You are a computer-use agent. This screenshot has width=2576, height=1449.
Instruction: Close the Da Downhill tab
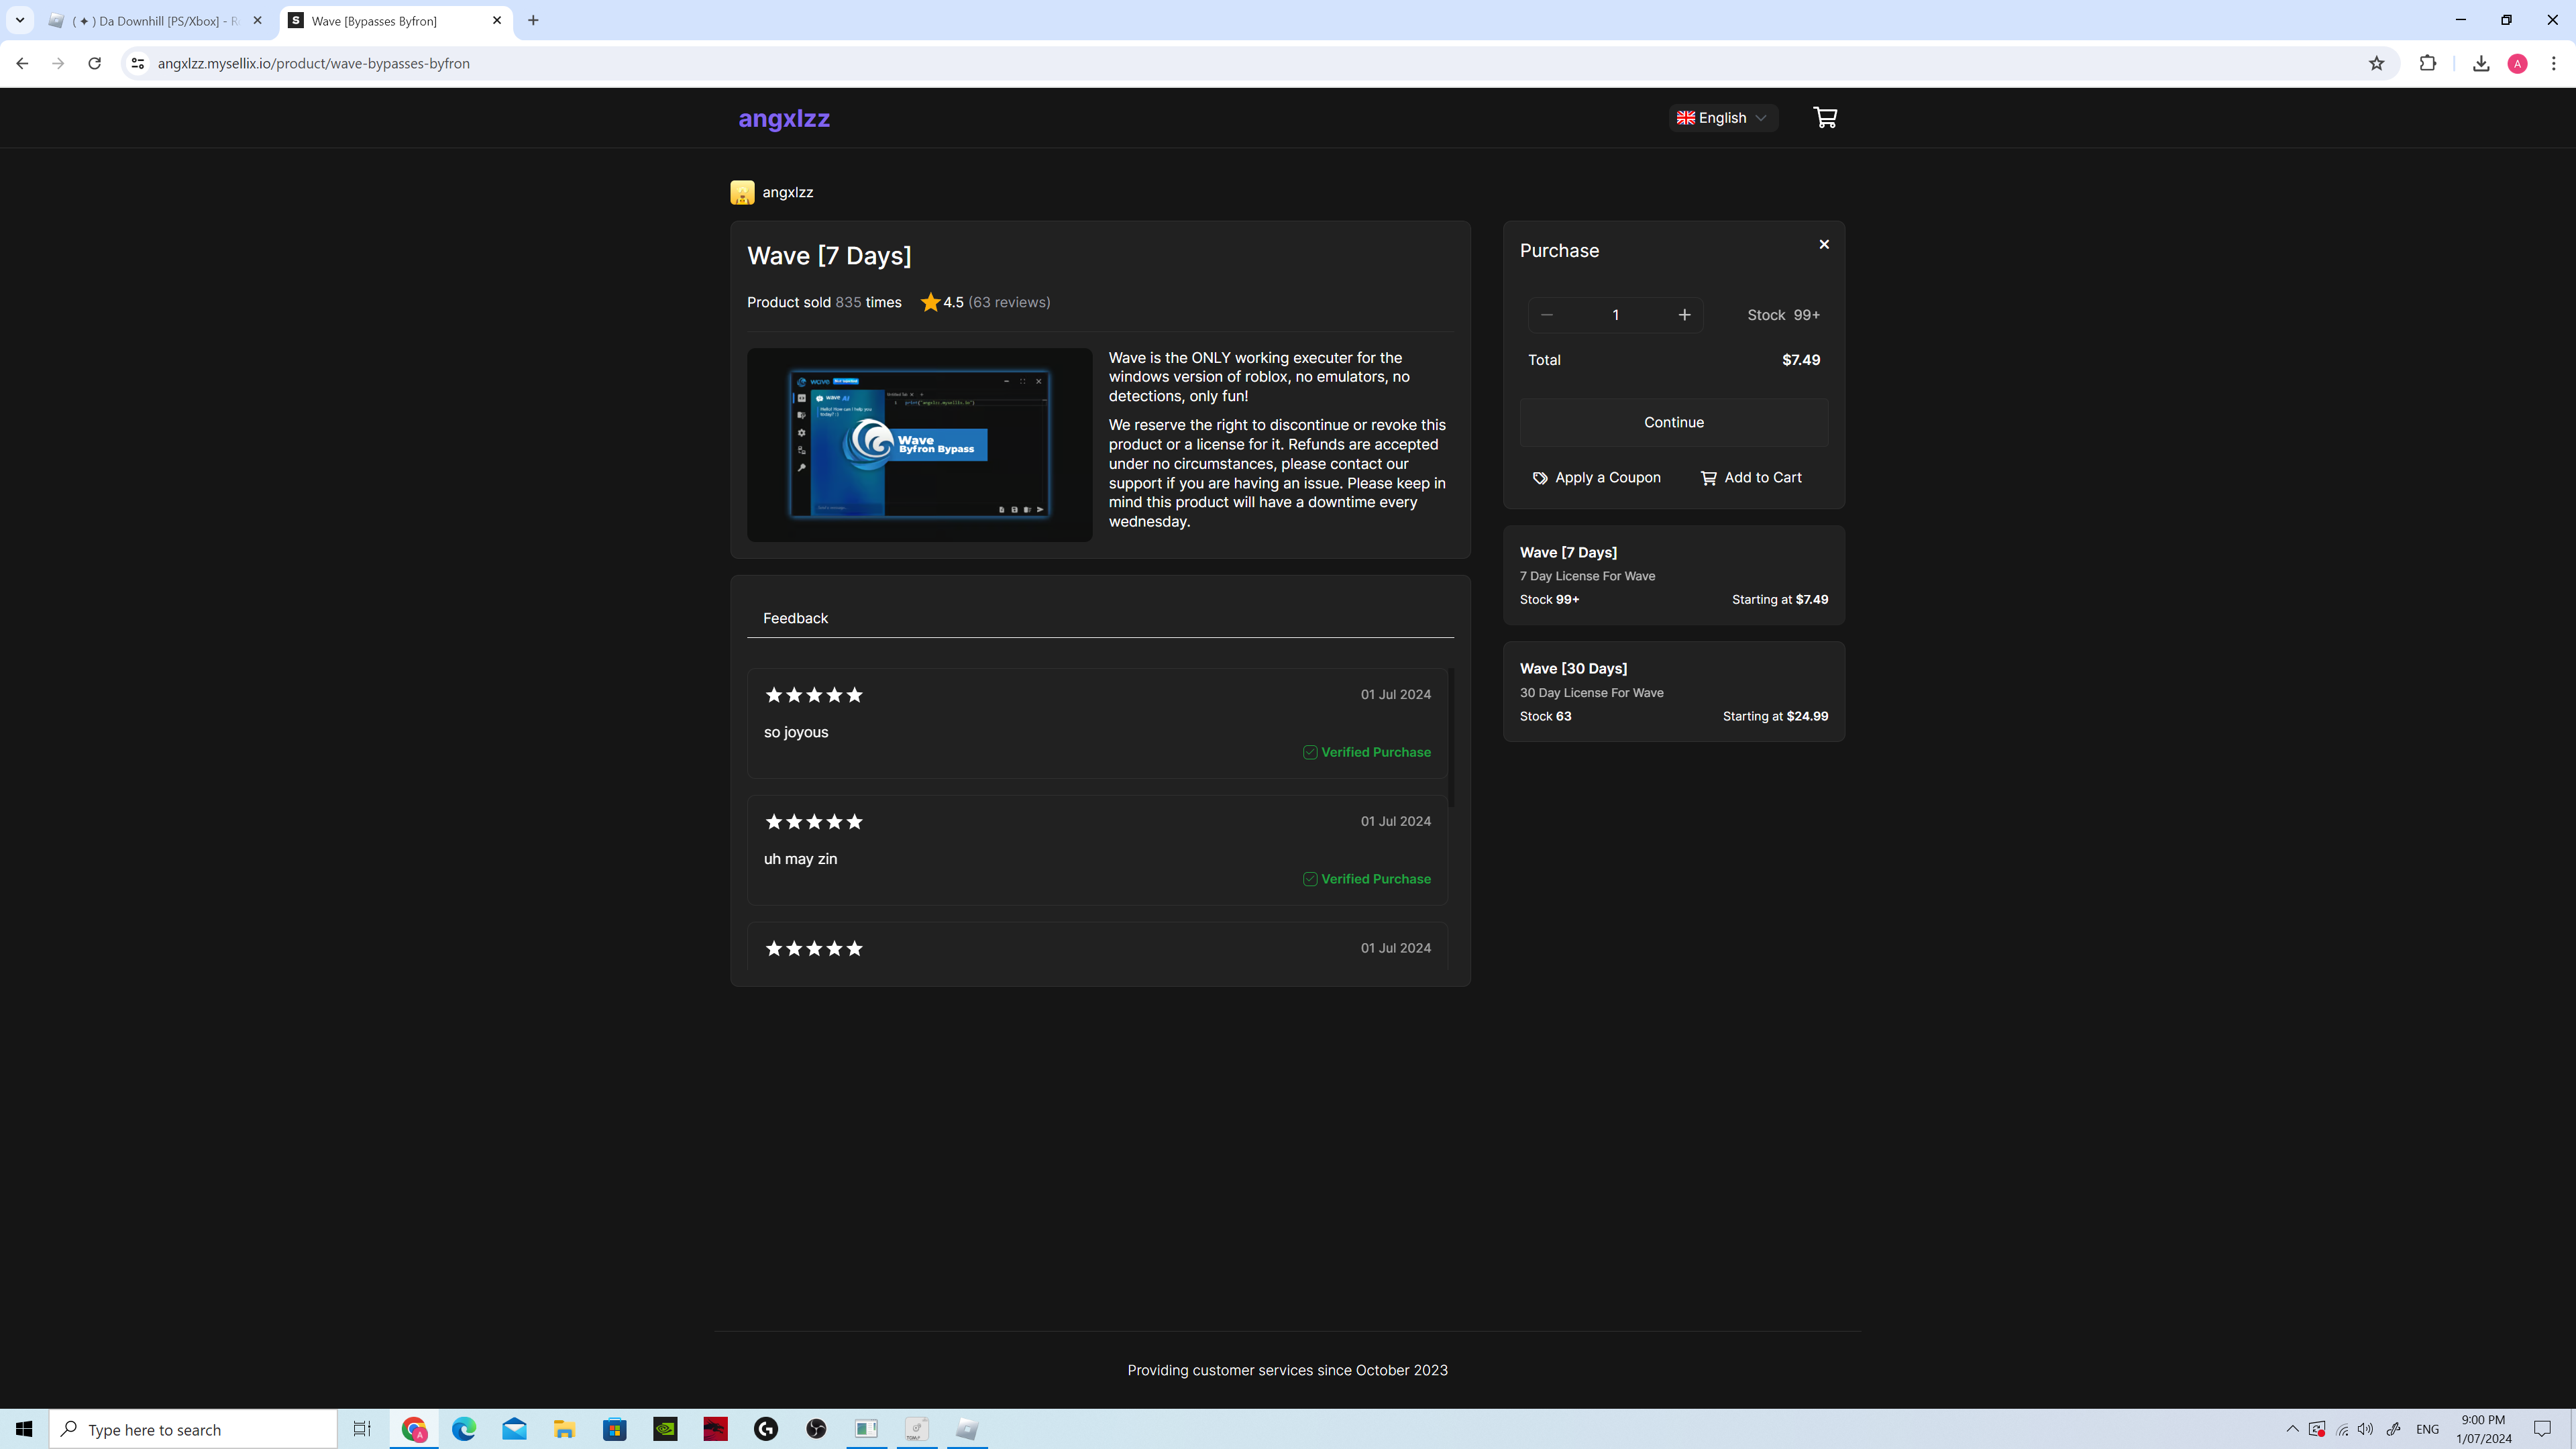pyautogui.click(x=257, y=20)
